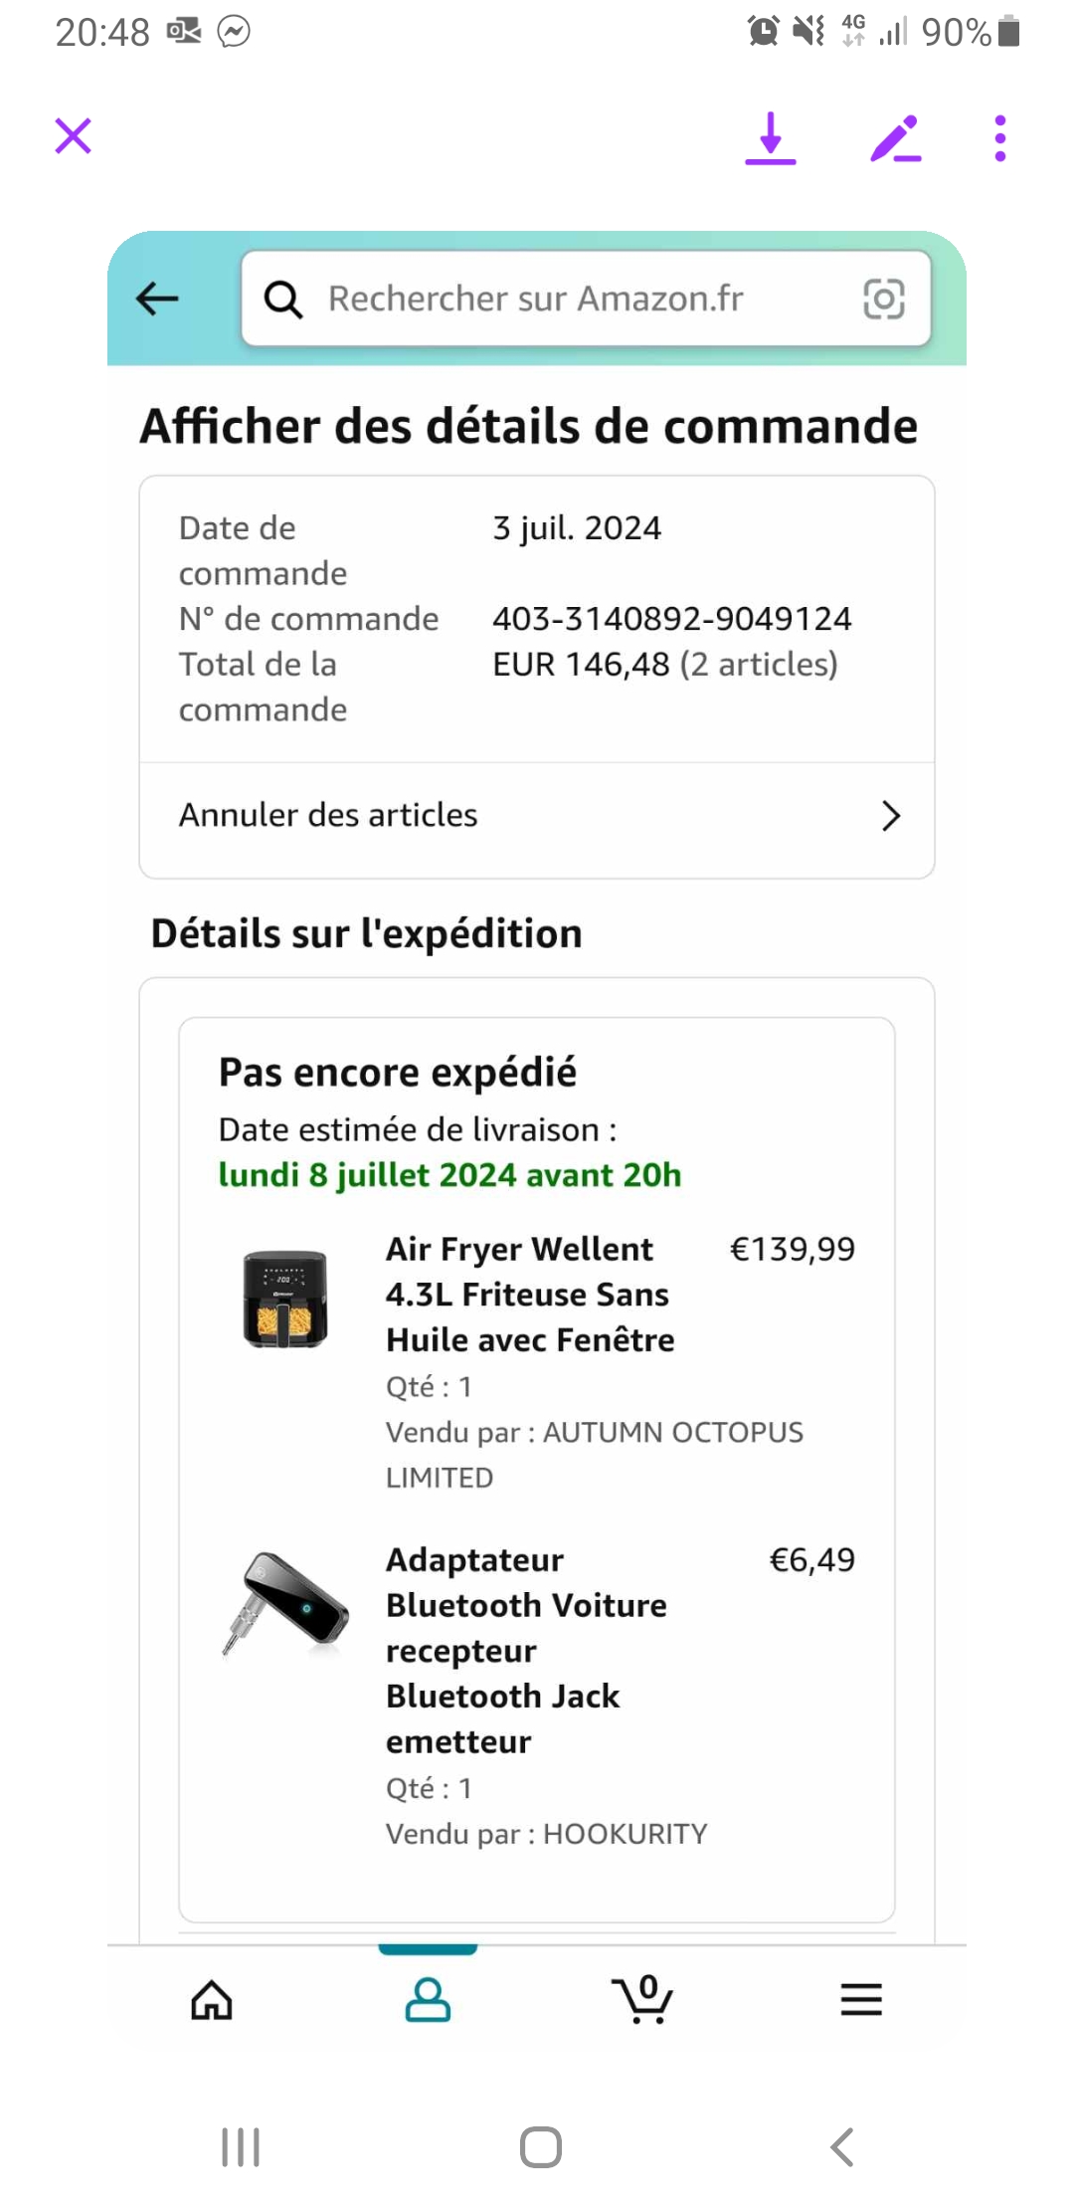Screen dimensions: 1074x2209
Task: Tap the Bluetooth adapter product image
Action: click(286, 1600)
